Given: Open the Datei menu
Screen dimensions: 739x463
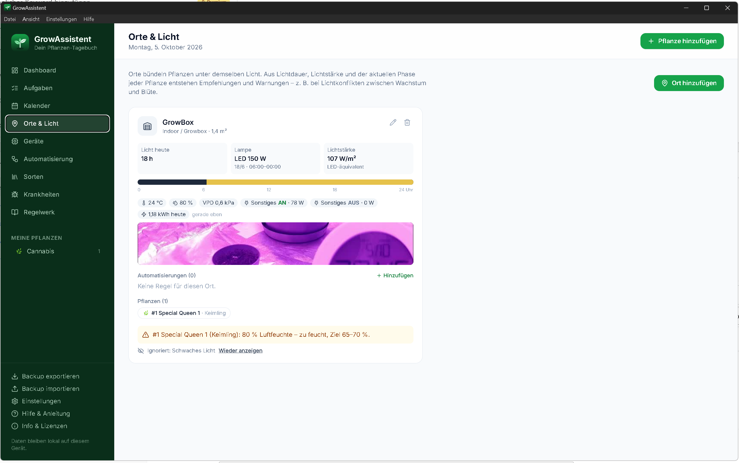Looking at the screenshot, I should [x=10, y=19].
